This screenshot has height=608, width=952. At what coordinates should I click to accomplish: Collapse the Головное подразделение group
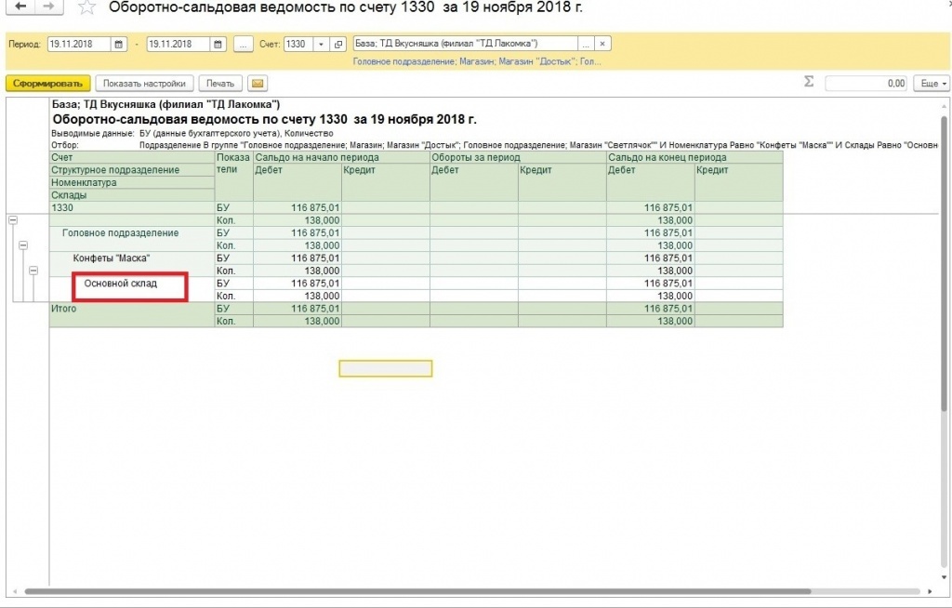tap(23, 245)
